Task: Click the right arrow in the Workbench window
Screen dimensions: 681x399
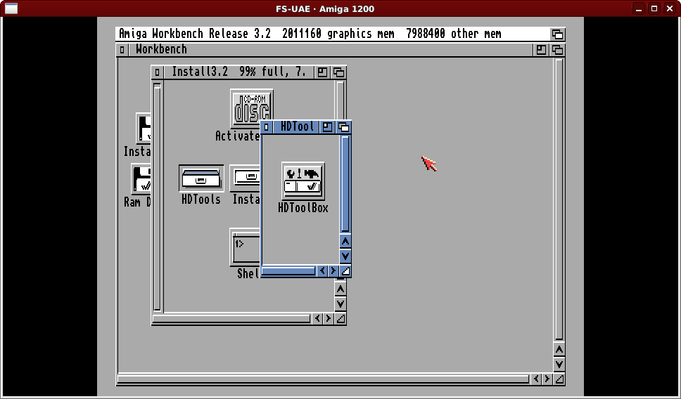Action: [547, 379]
